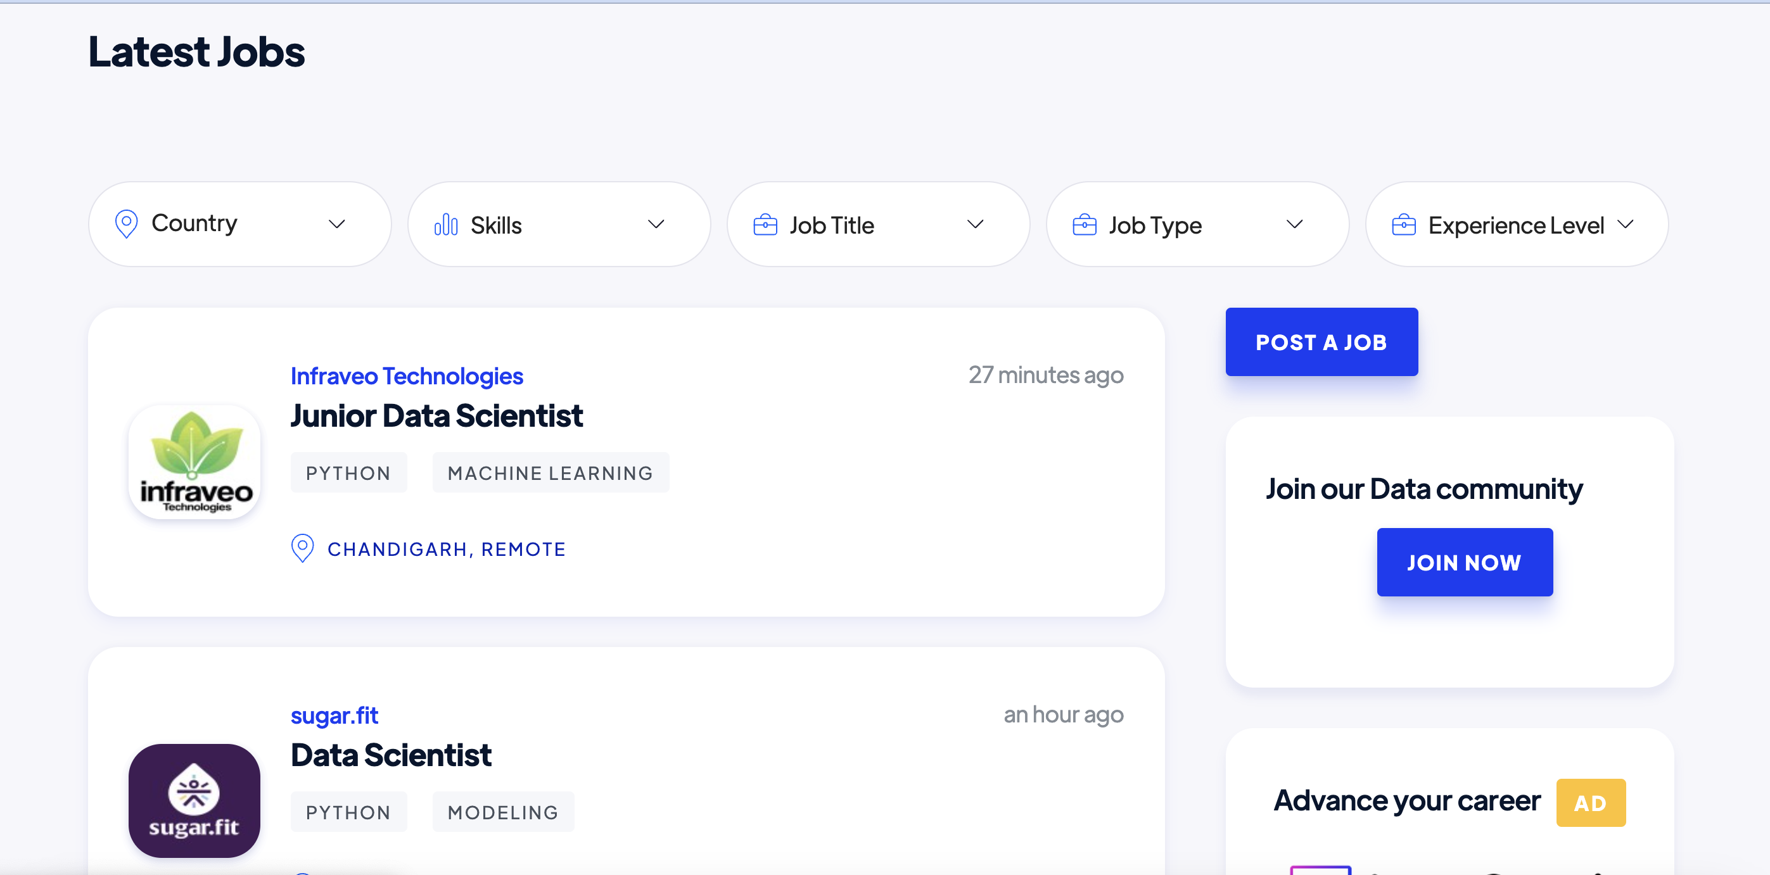1770x875 pixels.
Task: Click the location pin icon in the Country filter
Action: pyautogui.click(x=127, y=224)
